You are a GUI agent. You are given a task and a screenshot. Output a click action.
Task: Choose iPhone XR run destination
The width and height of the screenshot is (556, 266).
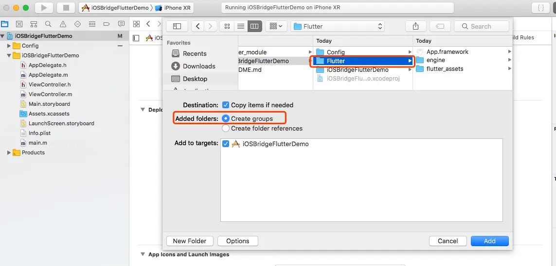click(x=172, y=8)
